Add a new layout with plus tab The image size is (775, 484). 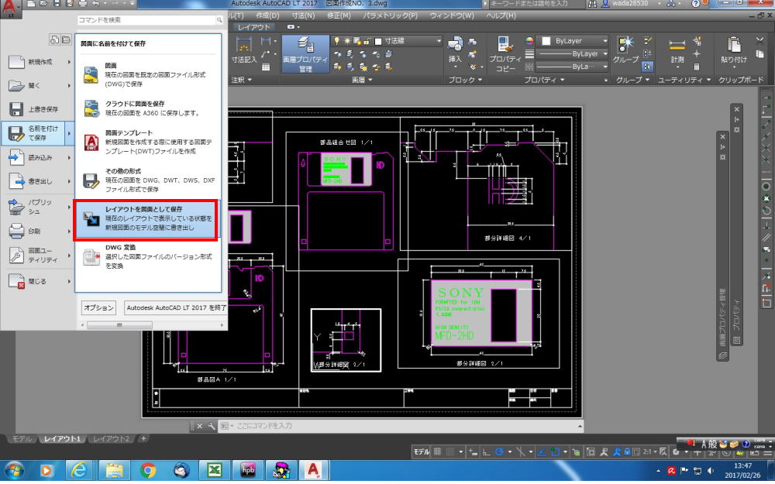click(x=143, y=438)
